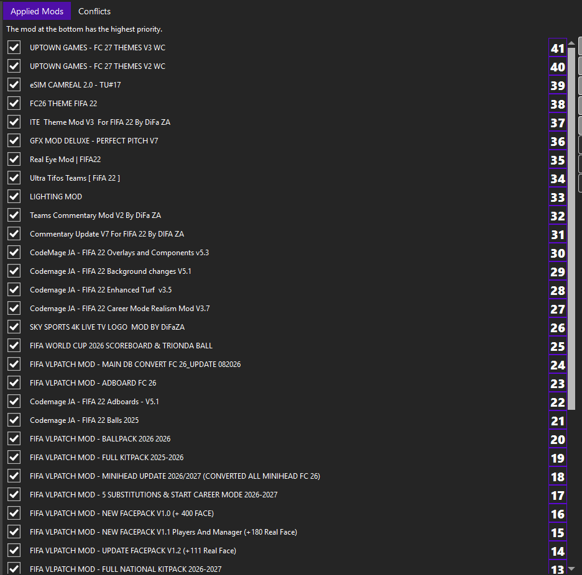The height and width of the screenshot is (575, 582).
Task: Switch to the Conflicts tab
Action: [95, 12]
